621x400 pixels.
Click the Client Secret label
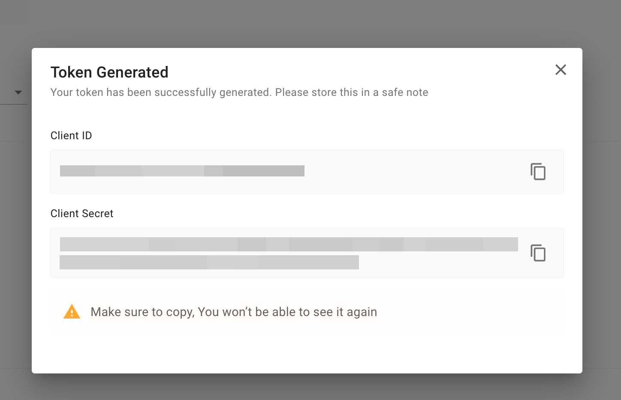point(82,213)
